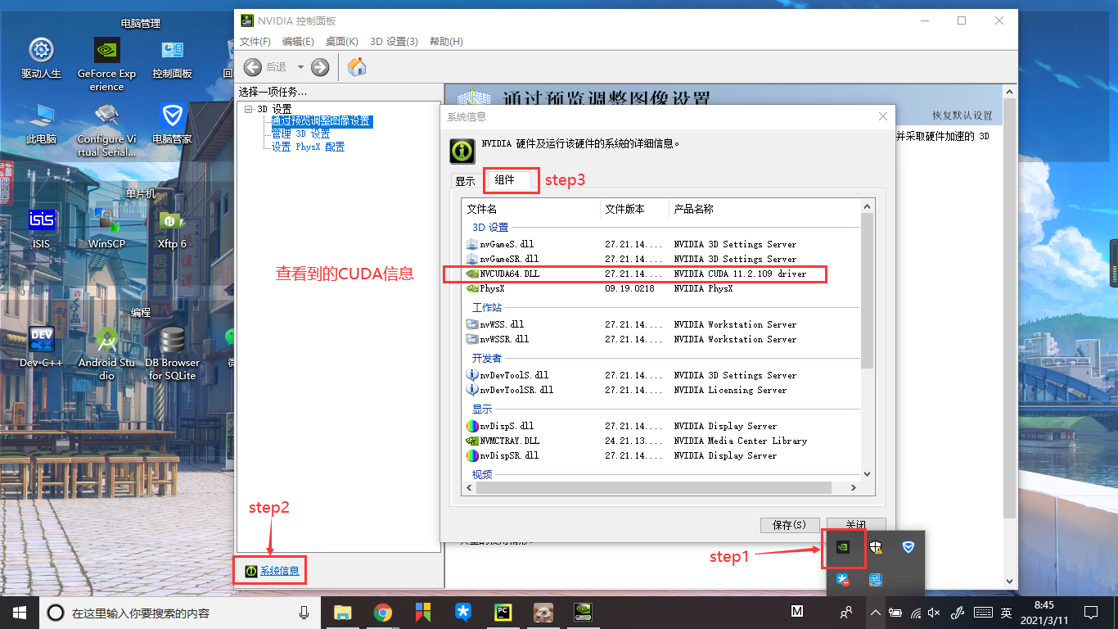Click the Android Studio desktop icon

tap(106, 355)
